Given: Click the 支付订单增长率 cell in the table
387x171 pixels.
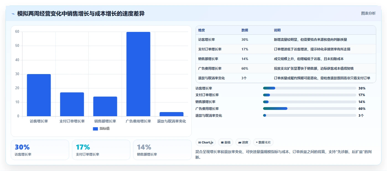Looking at the screenshot, I should (x=210, y=49).
